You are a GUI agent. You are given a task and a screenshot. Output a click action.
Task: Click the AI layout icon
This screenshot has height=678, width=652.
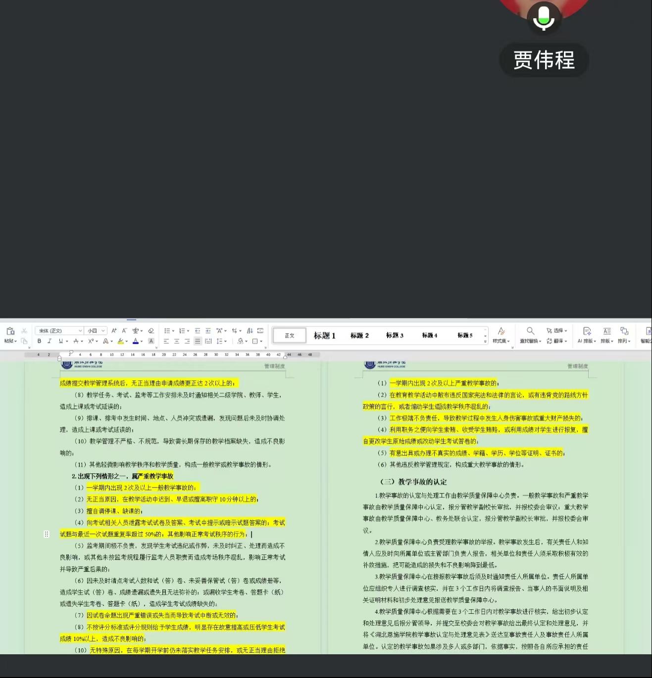tap(587, 331)
